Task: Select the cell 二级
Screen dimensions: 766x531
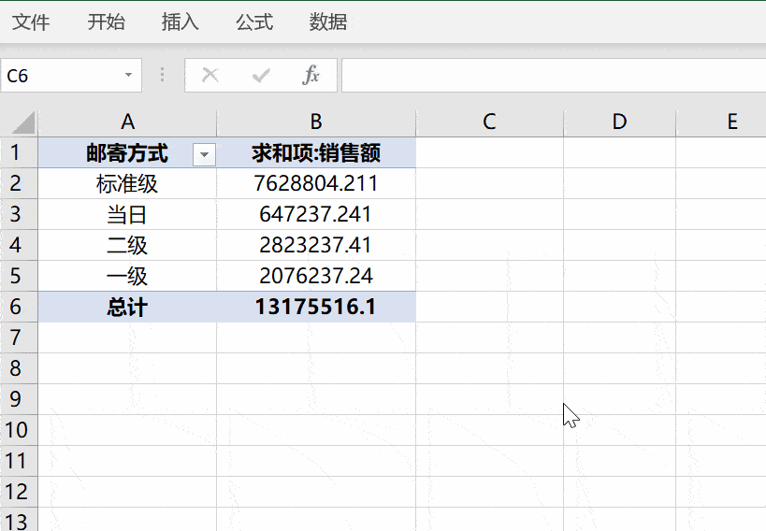Action: point(127,245)
